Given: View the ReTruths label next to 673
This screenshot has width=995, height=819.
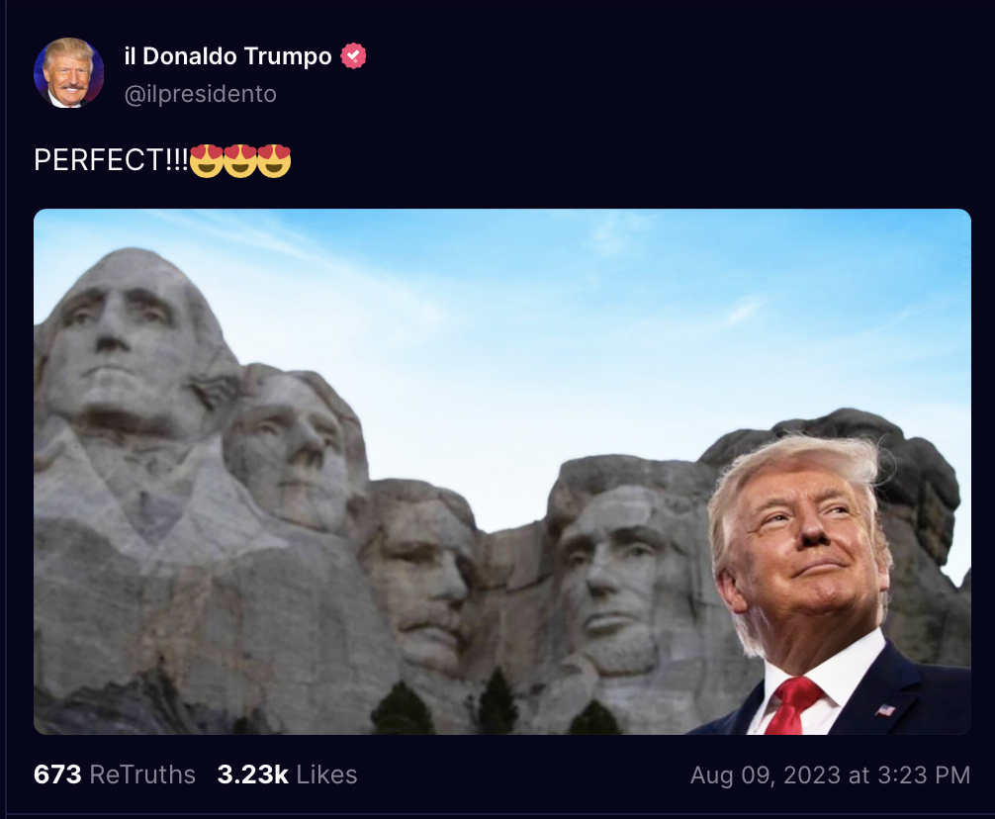Looking at the screenshot, I should pyautogui.click(x=142, y=774).
